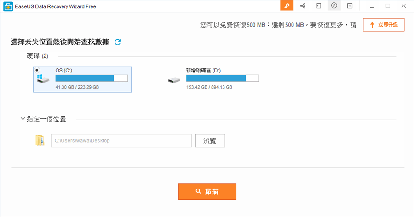Click the orange key activation icon
414x217 pixels.
tap(287, 6)
